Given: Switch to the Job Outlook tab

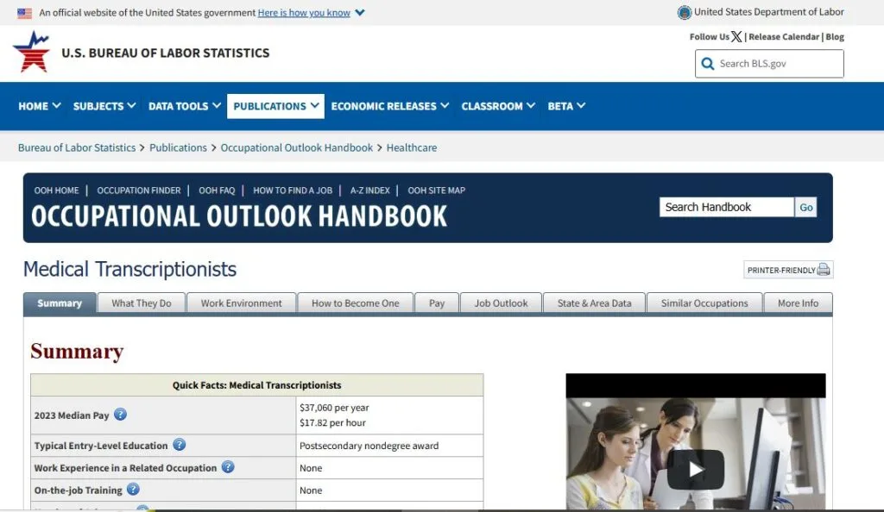Looking at the screenshot, I should (x=501, y=303).
